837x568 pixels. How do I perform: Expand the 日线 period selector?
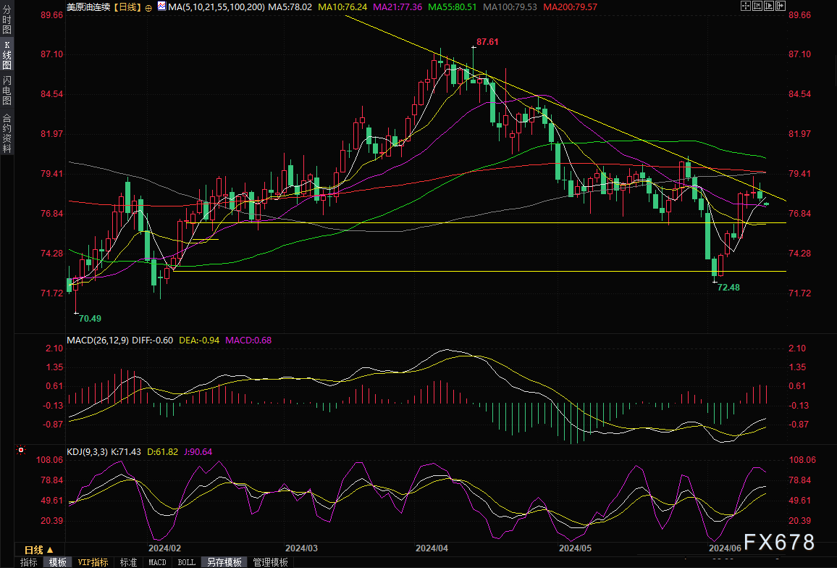click(39, 549)
